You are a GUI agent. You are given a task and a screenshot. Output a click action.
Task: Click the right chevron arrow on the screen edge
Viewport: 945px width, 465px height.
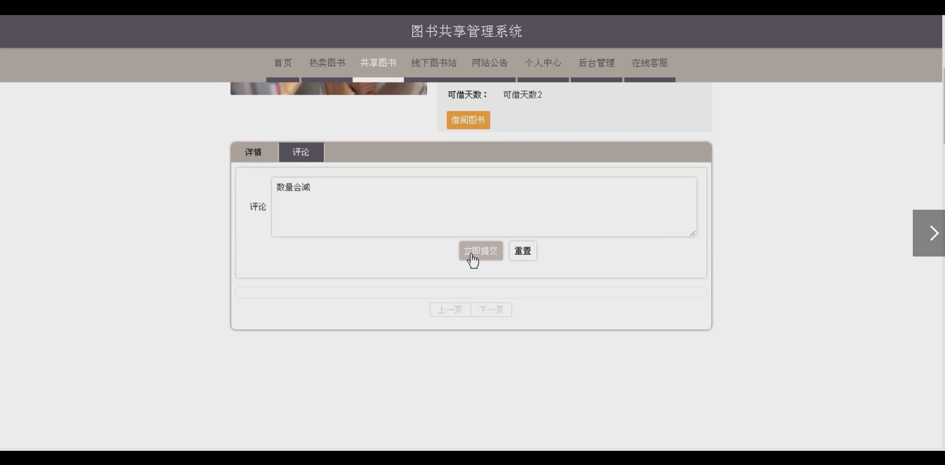point(929,233)
